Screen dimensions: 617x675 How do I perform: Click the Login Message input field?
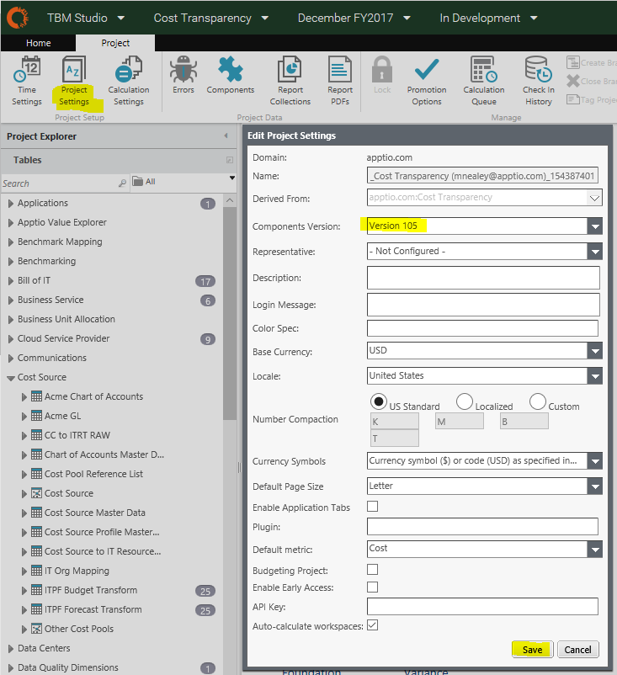[483, 305]
